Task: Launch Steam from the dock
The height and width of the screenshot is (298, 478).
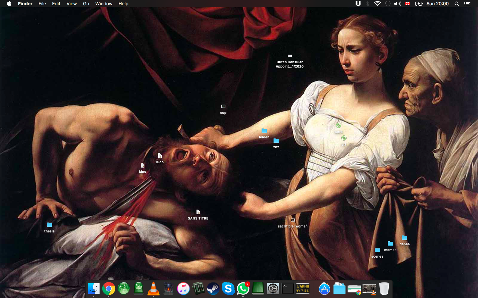Action: pos(213,289)
